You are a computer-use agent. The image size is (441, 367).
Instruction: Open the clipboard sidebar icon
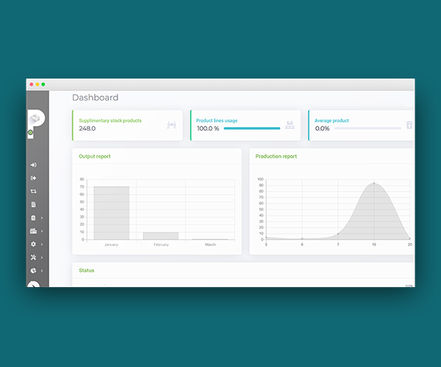(x=33, y=218)
